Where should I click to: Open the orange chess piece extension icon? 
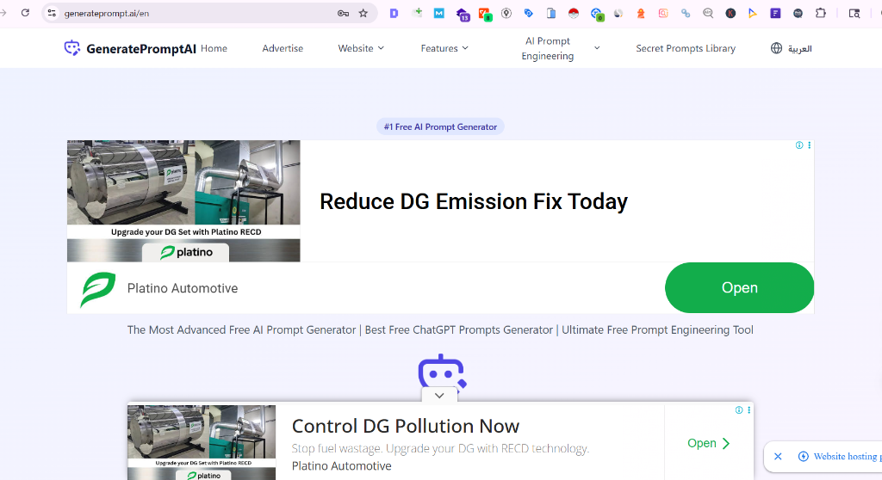point(641,13)
